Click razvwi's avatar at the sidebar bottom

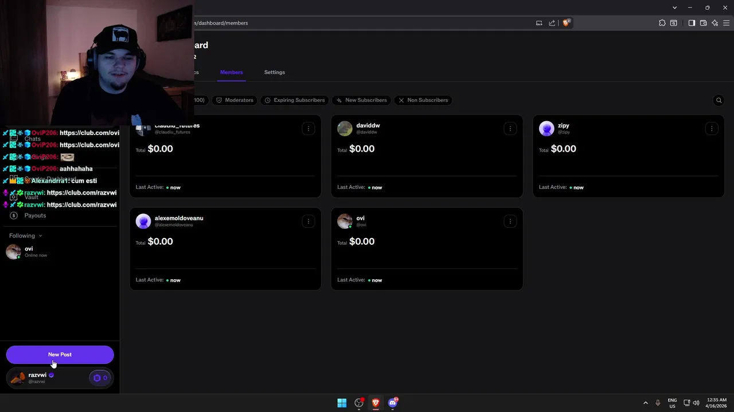[x=18, y=378]
